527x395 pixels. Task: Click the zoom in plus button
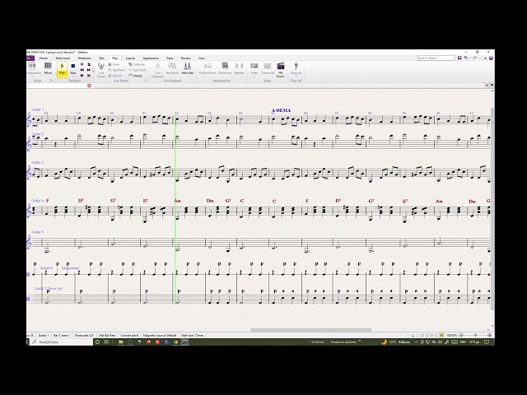click(x=490, y=335)
